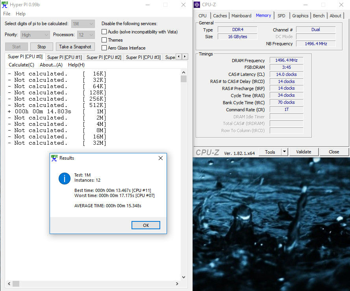Screen dimensions: 350x291
Task: Switch to the SPD tab in CPU-Z
Action: (x=281, y=16)
